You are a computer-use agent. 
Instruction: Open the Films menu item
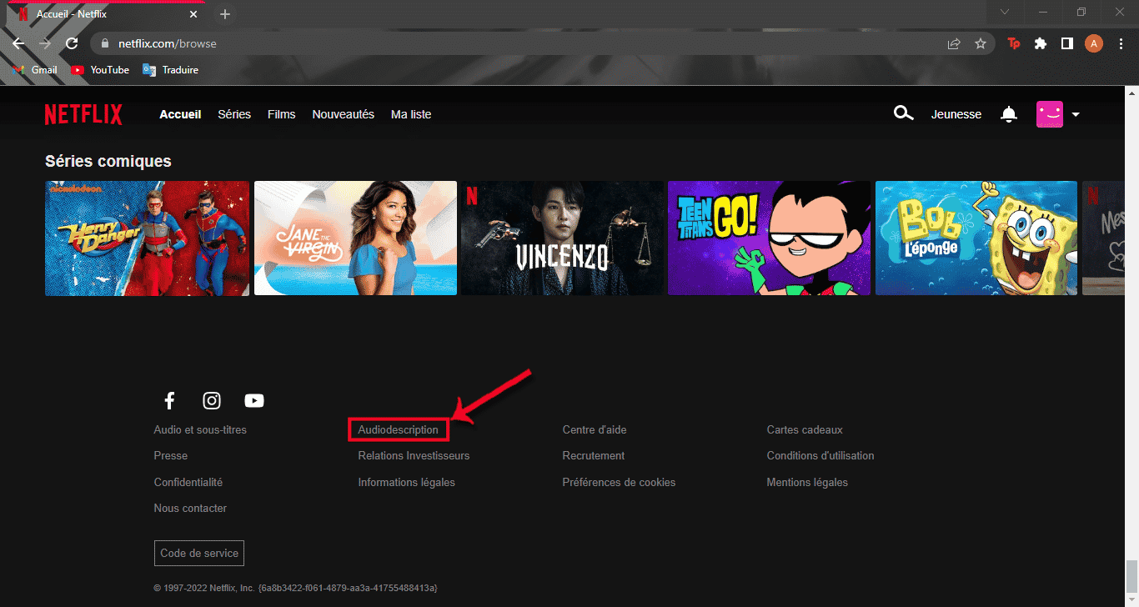click(282, 114)
